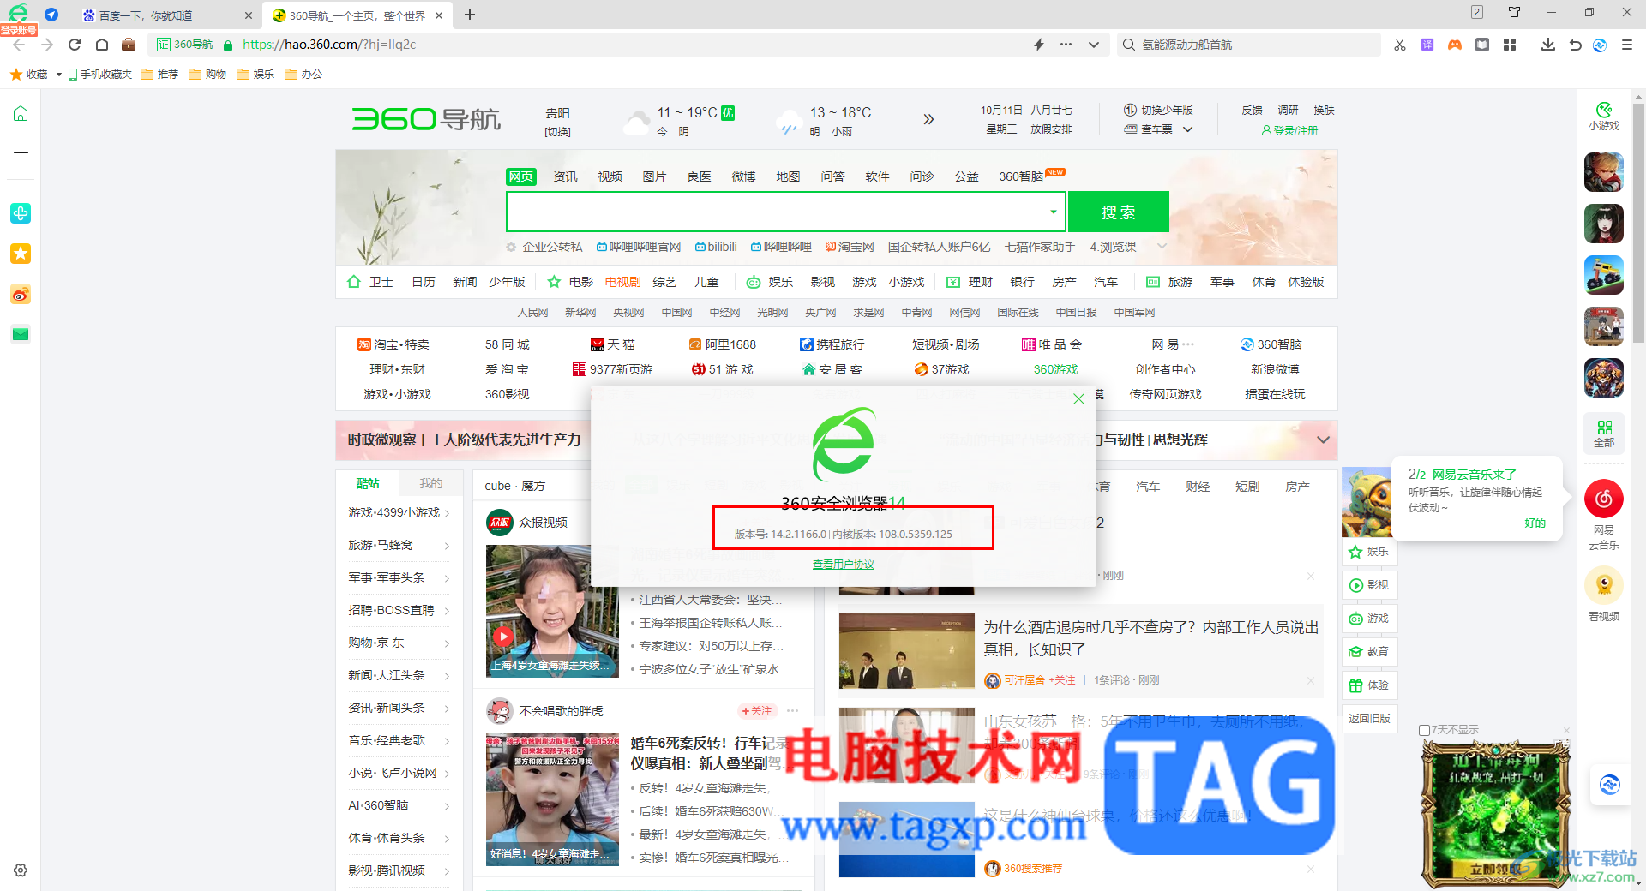Viewport: 1646px width, 891px height.
Task: Open the 财经 news tab
Action: pyautogui.click(x=1198, y=487)
